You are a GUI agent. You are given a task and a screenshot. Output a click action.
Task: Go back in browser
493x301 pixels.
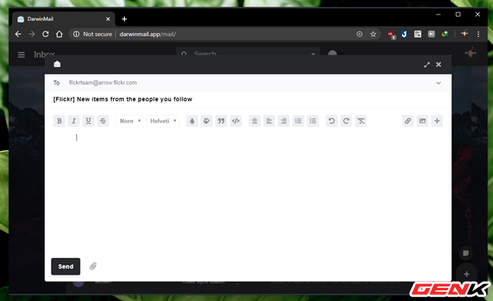pyautogui.click(x=18, y=34)
